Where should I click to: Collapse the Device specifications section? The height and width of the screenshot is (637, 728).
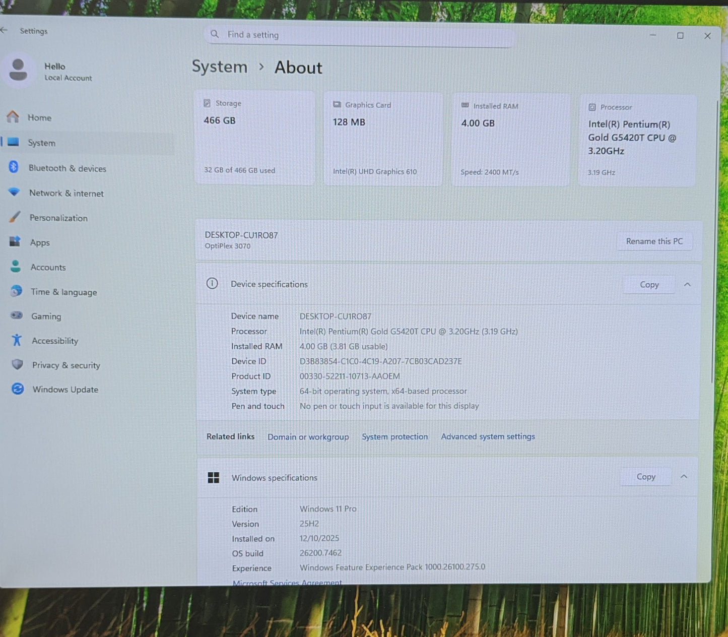(687, 285)
